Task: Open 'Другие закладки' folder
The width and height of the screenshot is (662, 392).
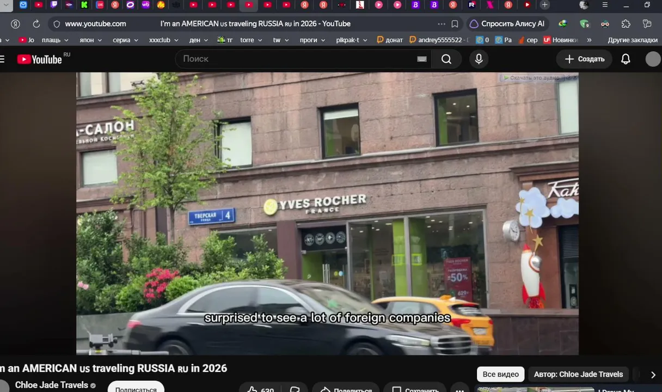Action: (633, 40)
